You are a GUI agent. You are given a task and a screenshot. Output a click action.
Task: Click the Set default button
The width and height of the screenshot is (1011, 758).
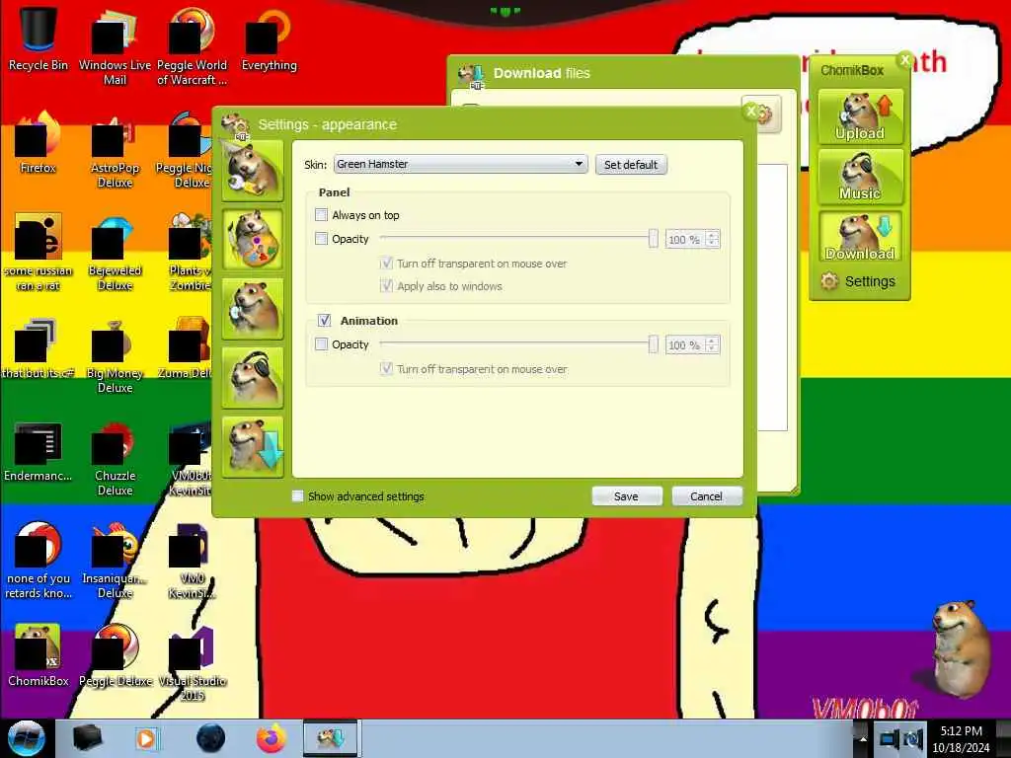631,165
